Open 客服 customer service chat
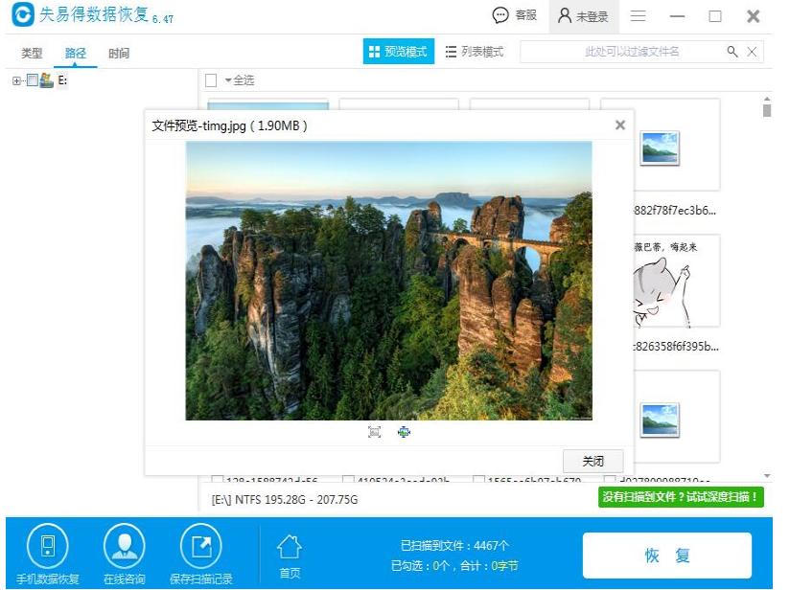The image size is (790, 590). pos(514,16)
